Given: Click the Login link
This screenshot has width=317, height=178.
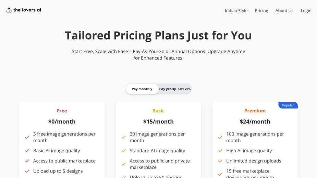Looking at the screenshot, I should (x=306, y=11).
